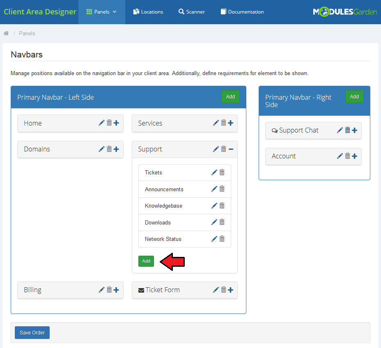The width and height of the screenshot is (381, 348).
Task: Edit the Knowledgebase sub-item
Action: pyautogui.click(x=214, y=206)
